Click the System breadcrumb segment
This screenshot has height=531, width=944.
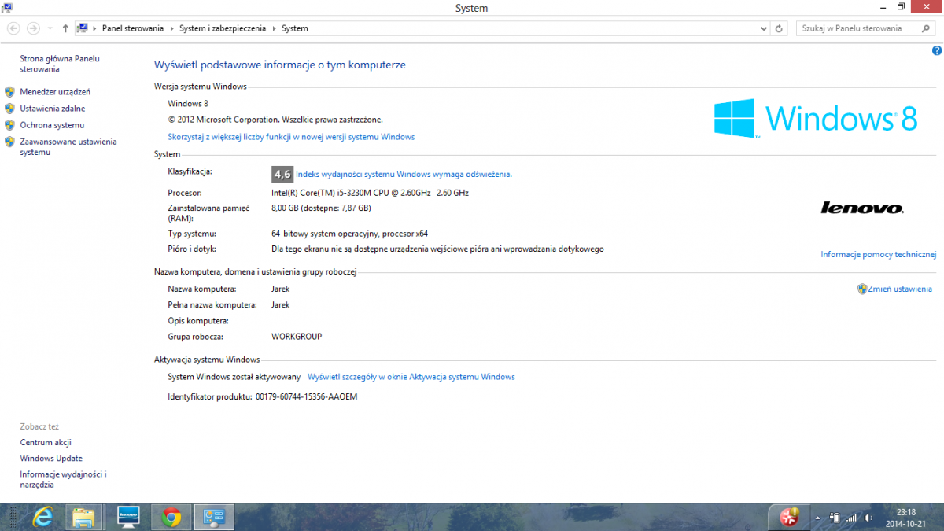tap(295, 28)
